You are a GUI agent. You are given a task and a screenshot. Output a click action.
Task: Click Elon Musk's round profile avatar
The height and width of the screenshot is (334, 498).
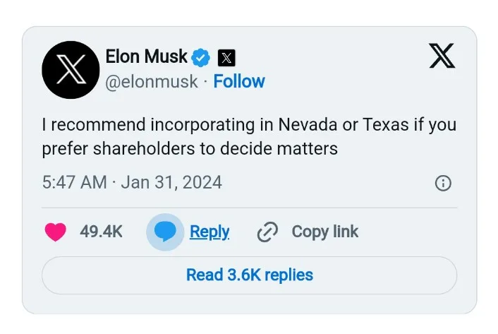[71, 69]
